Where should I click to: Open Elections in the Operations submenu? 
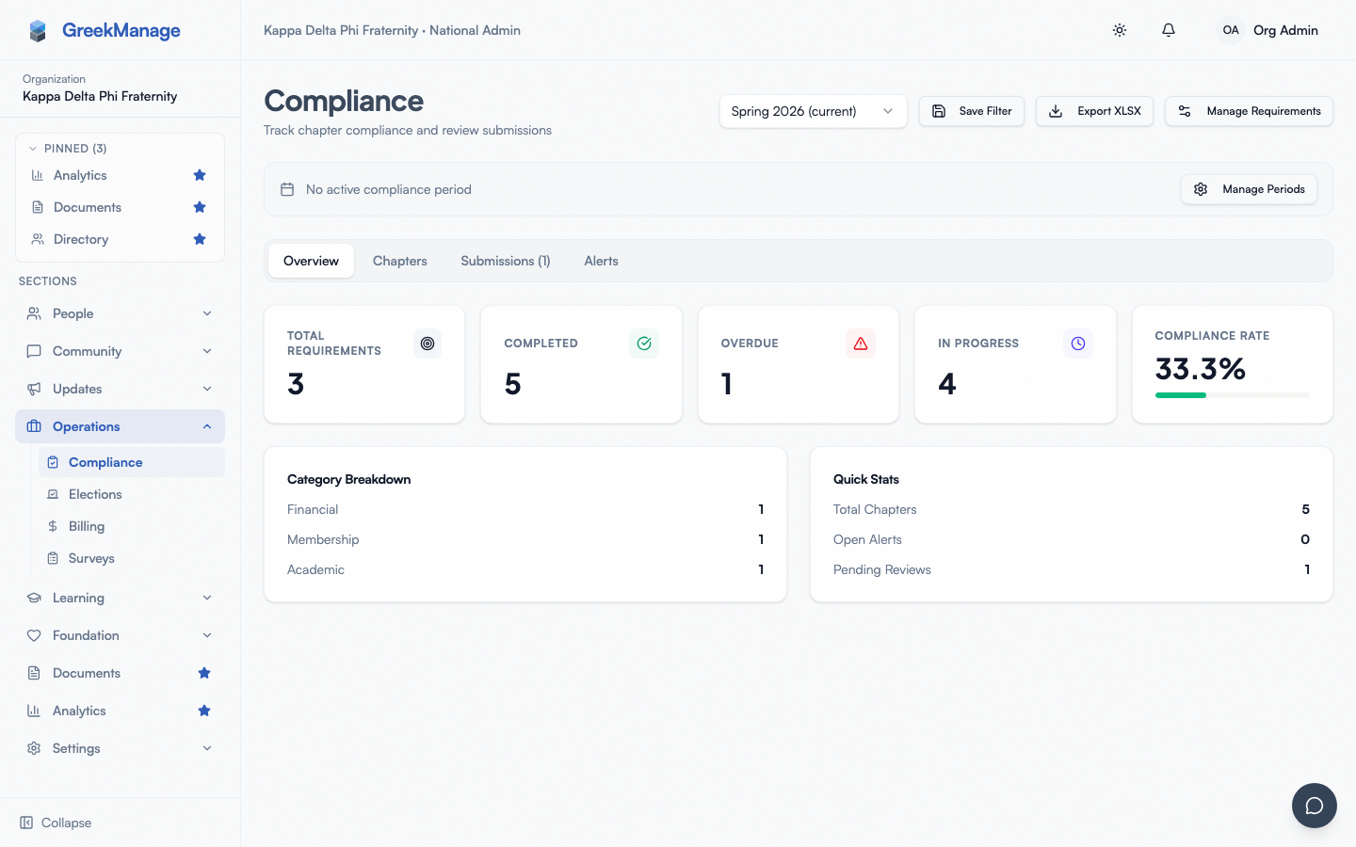132,494
